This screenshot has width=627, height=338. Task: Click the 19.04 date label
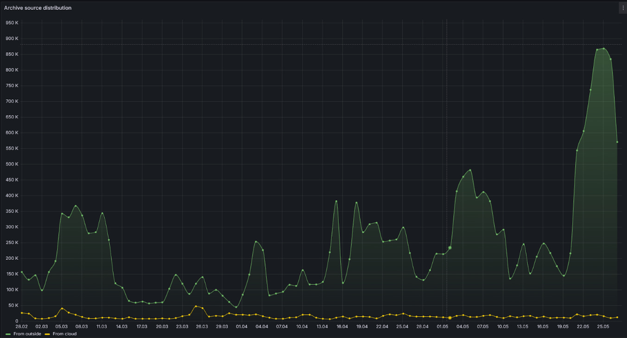[x=362, y=326]
